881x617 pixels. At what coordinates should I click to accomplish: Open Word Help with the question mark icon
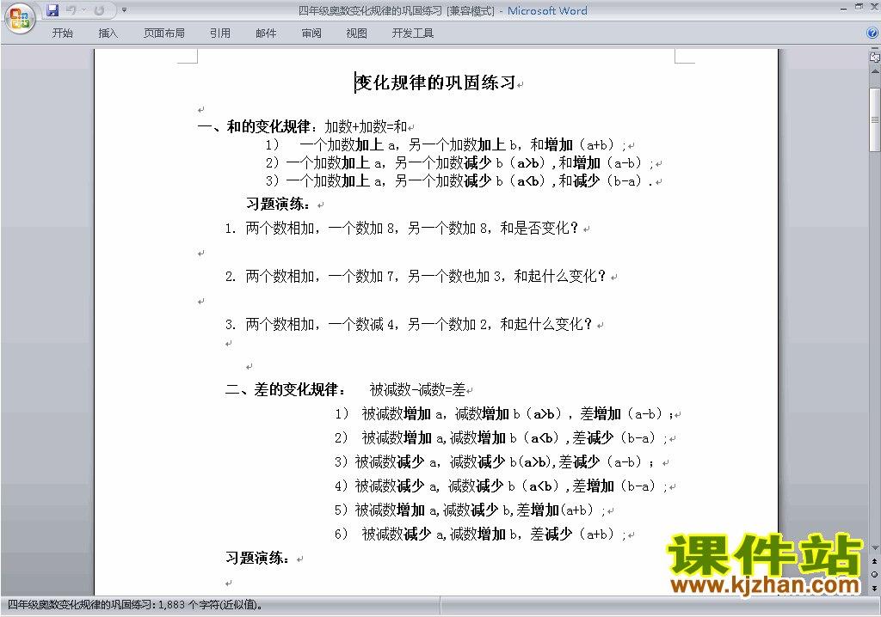[x=872, y=34]
